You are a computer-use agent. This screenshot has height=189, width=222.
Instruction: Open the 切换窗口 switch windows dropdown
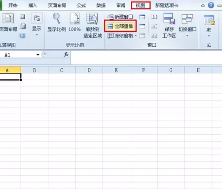pyautogui.click(x=187, y=25)
